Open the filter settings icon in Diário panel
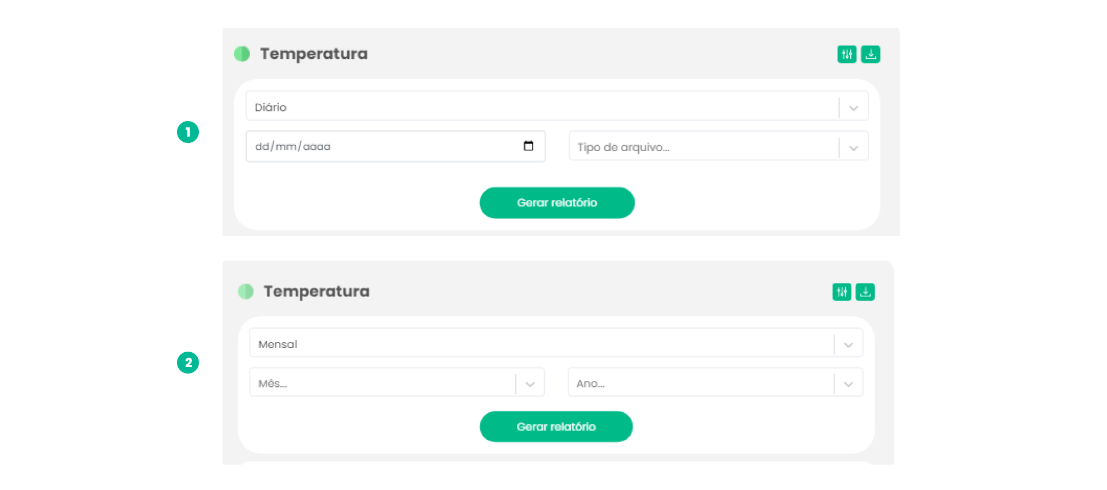Viewport: 1107px width, 490px height. (846, 54)
